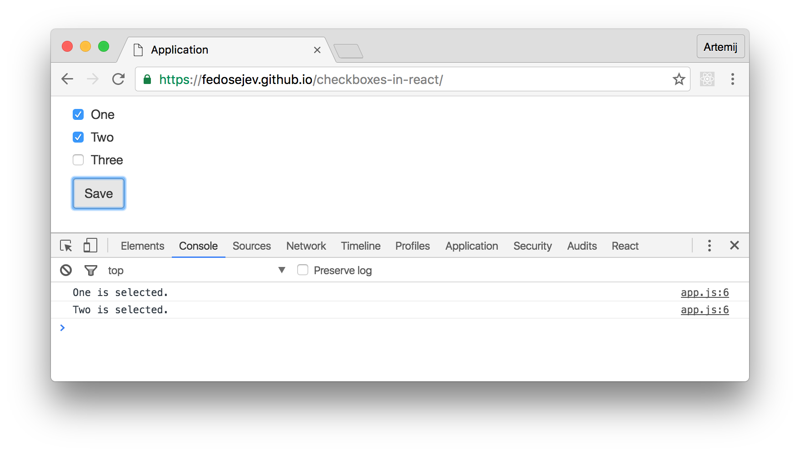
Task: Open app.js:6 from the console
Action: 704,292
